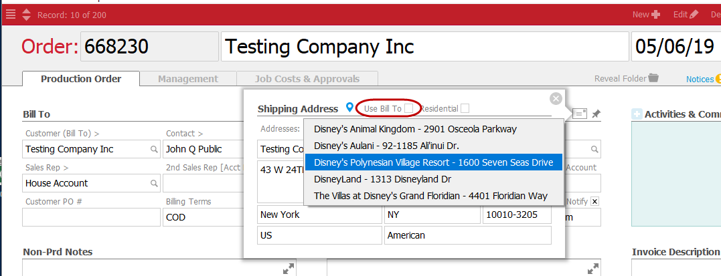Click the blue map pin icon

click(x=349, y=108)
